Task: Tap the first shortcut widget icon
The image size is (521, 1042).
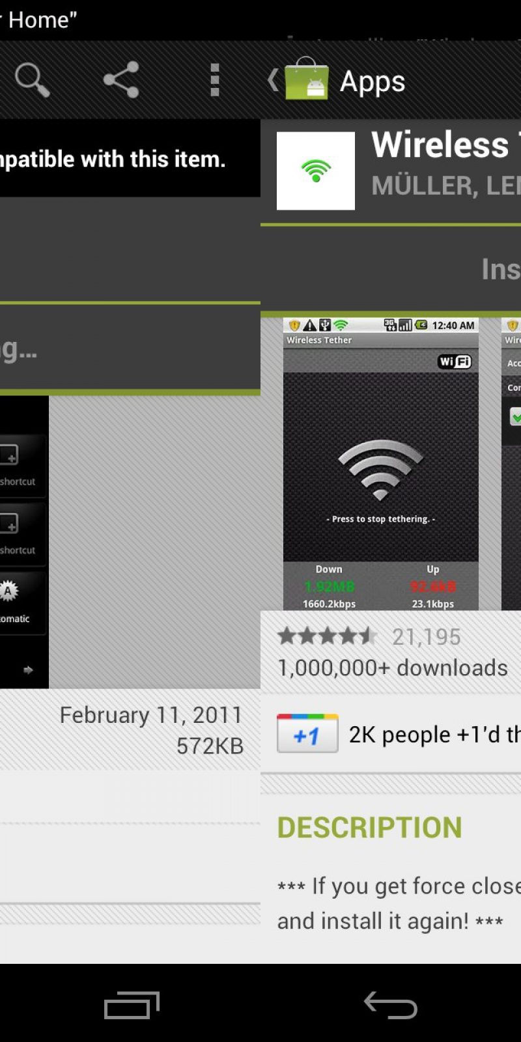Action: (9, 455)
